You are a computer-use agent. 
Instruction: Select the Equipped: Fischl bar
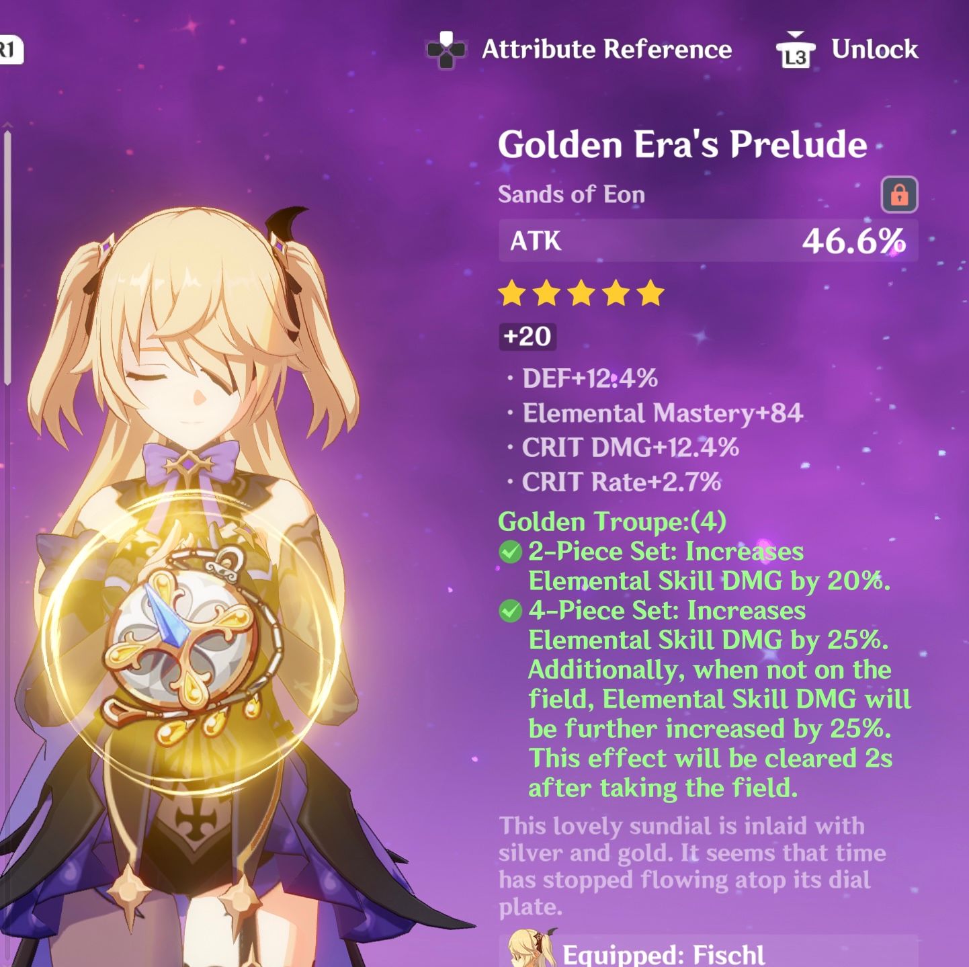point(708,950)
